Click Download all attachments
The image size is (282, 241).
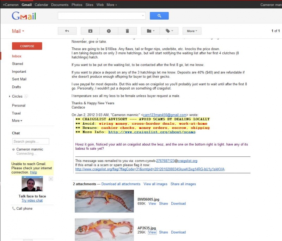tap(121, 184)
